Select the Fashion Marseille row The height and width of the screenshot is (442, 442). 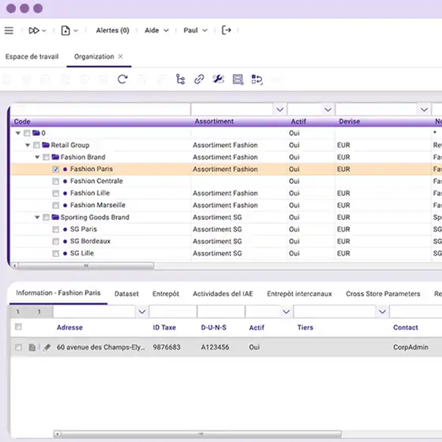pyautogui.click(x=226, y=205)
